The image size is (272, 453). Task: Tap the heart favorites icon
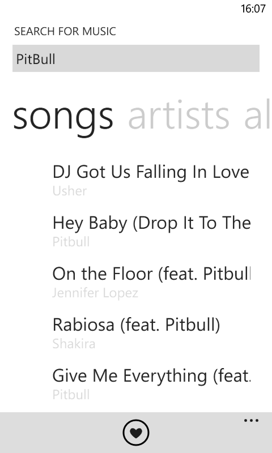click(x=136, y=433)
